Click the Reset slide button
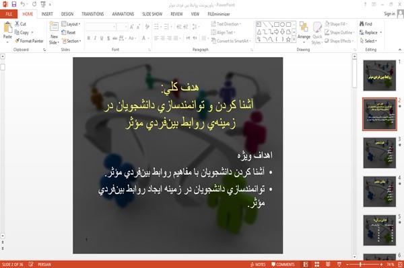The width and height of the screenshot is (404, 268). 69,32
